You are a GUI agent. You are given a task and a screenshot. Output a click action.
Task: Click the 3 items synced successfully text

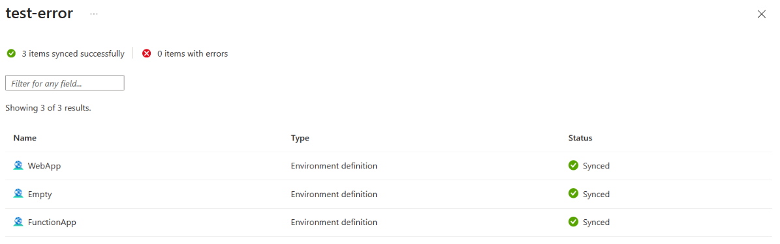(73, 53)
